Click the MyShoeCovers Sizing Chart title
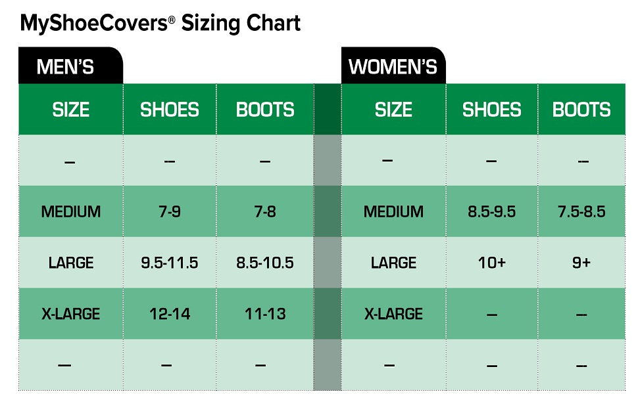 [160, 24]
